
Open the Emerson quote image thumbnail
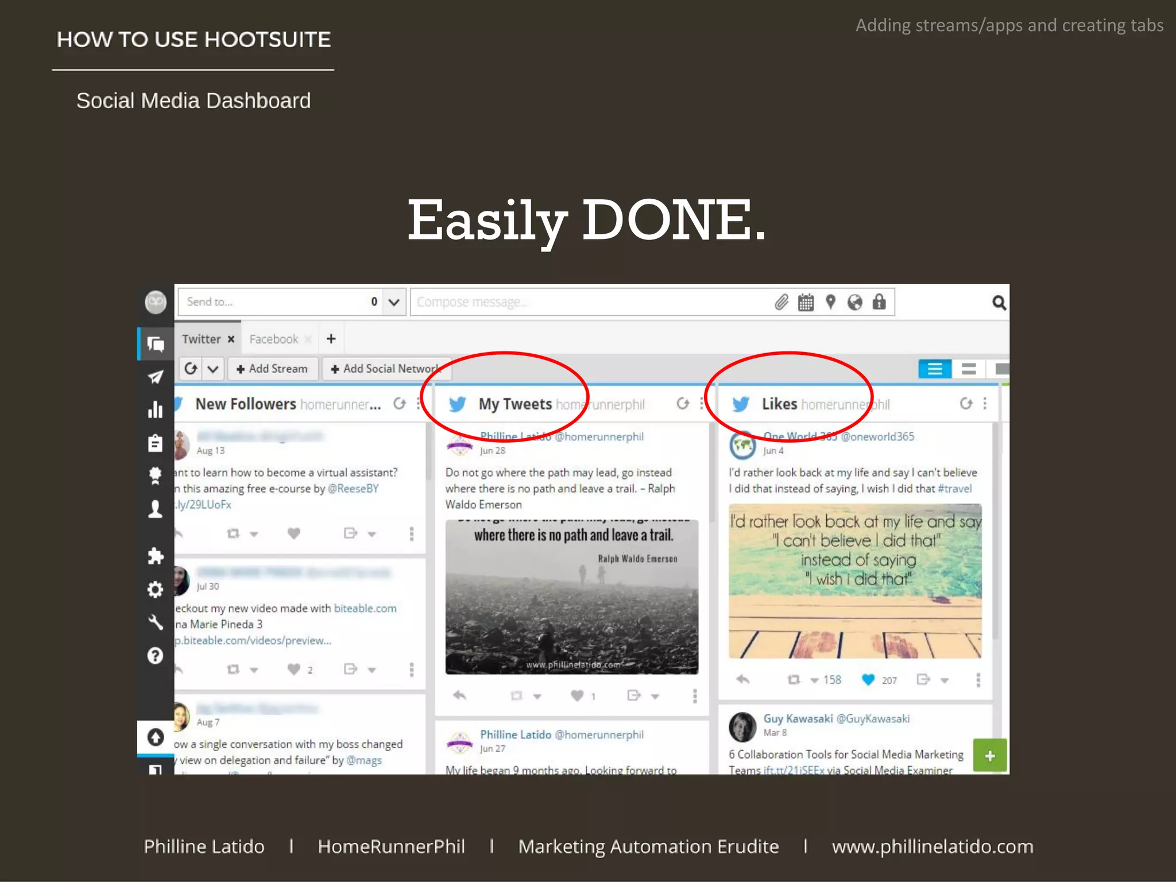pyautogui.click(x=572, y=597)
